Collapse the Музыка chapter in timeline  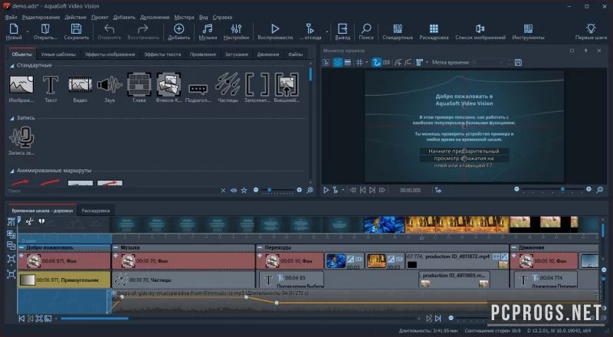point(116,247)
